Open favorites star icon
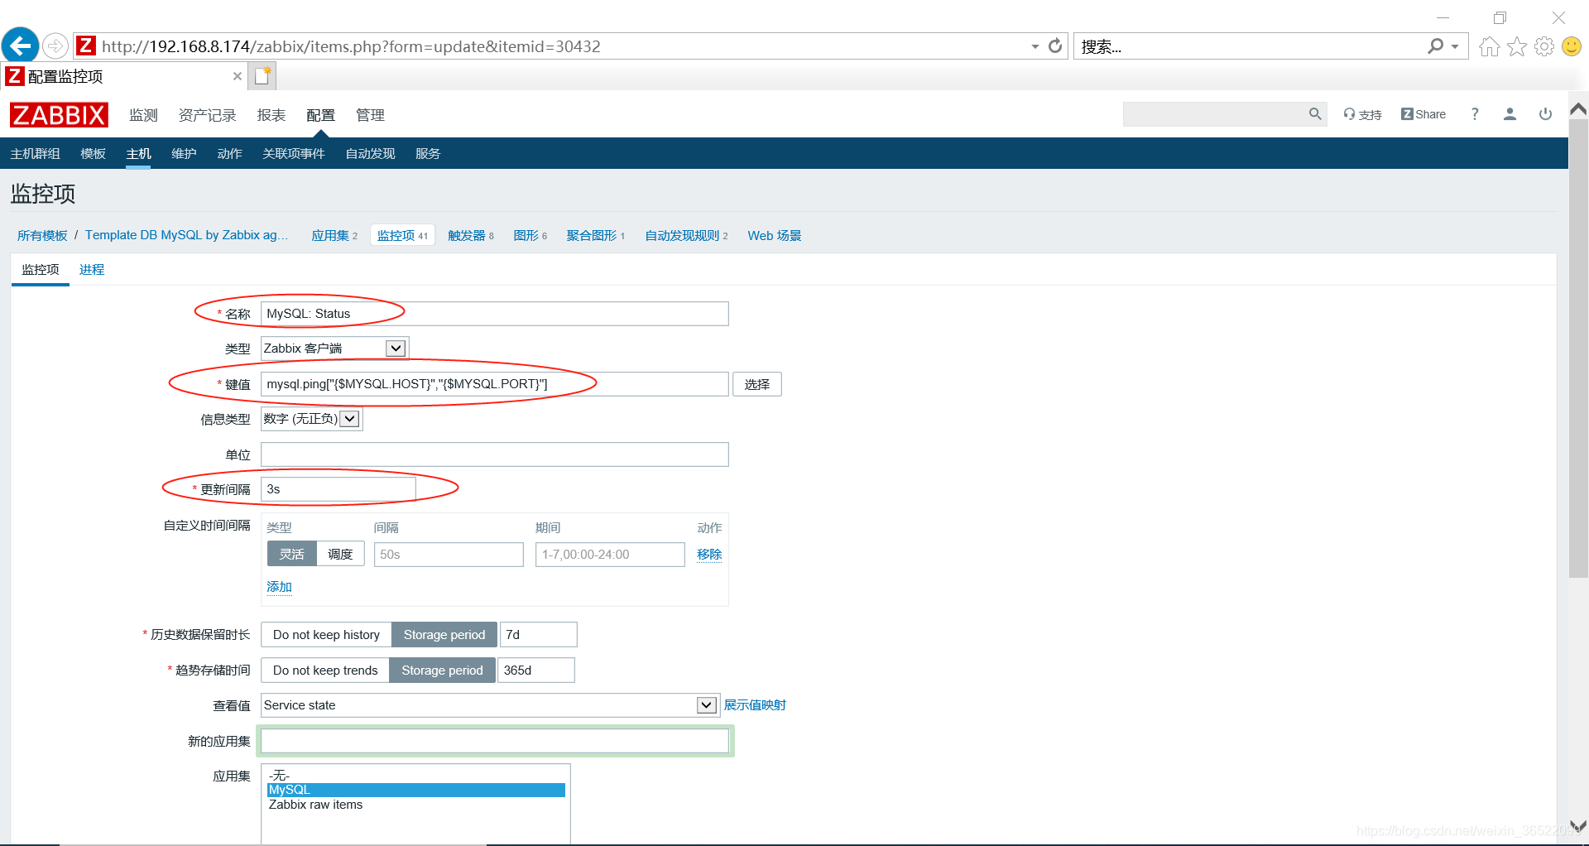Screen dimensions: 1589x846 [x=1517, y=46]
